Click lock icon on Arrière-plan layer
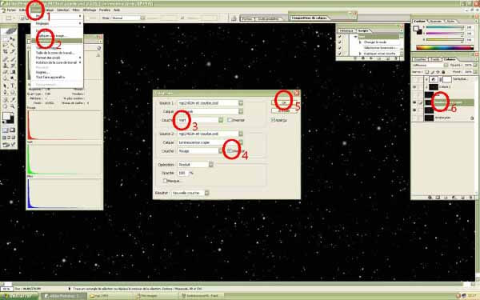The width and height of the screenshot is (480, 300). [x=472, y=118]
